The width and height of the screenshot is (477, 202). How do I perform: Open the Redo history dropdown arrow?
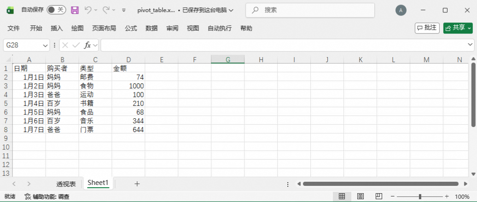tap(114, 10)
